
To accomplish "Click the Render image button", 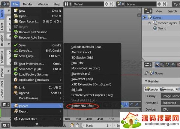I will tap(151, 89).
